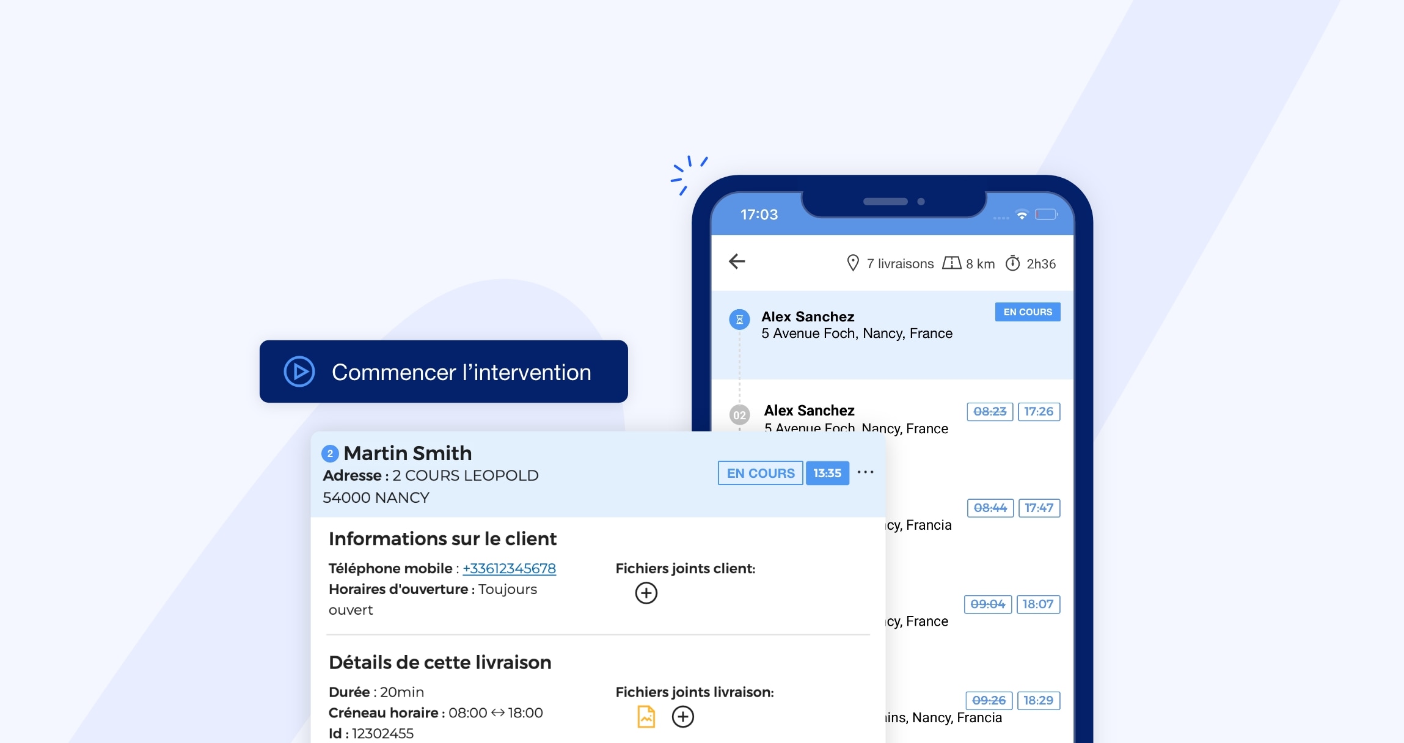Click the 'Id : 12302455' line
The height and width of the screenshot is (743, 1404).
371,733
